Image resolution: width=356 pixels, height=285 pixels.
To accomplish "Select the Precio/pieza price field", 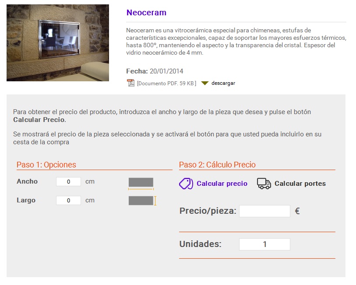I will tap(265, 211).
